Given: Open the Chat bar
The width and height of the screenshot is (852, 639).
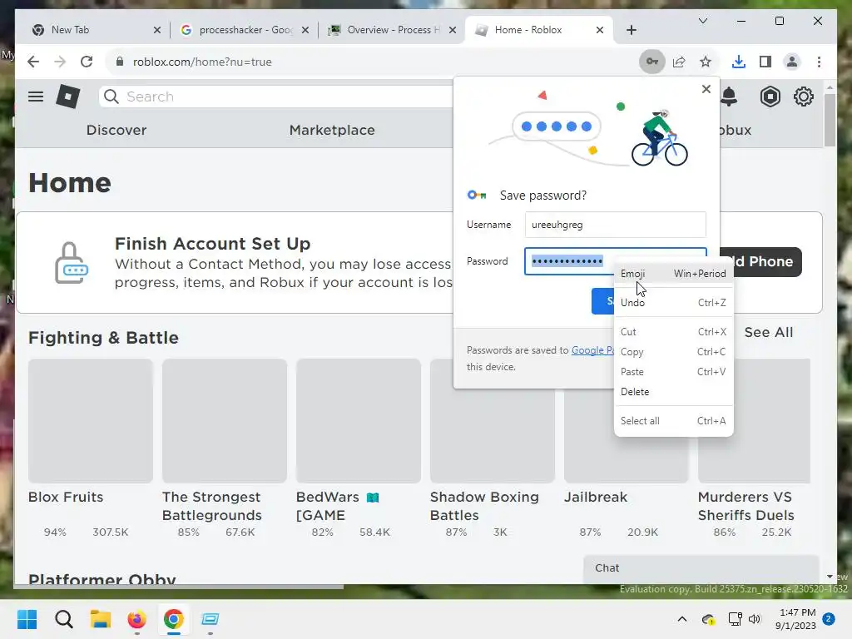Looking at the screenshot, I should [x=701, y=568].
